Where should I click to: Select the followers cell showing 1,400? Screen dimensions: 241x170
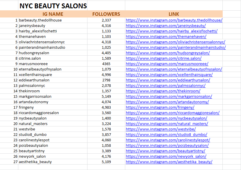106,118
